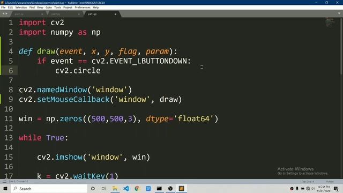This screenshot has width=343, height=193.
Task: Open Sublime Text icon on taskbar
Action: coord(181,189)
